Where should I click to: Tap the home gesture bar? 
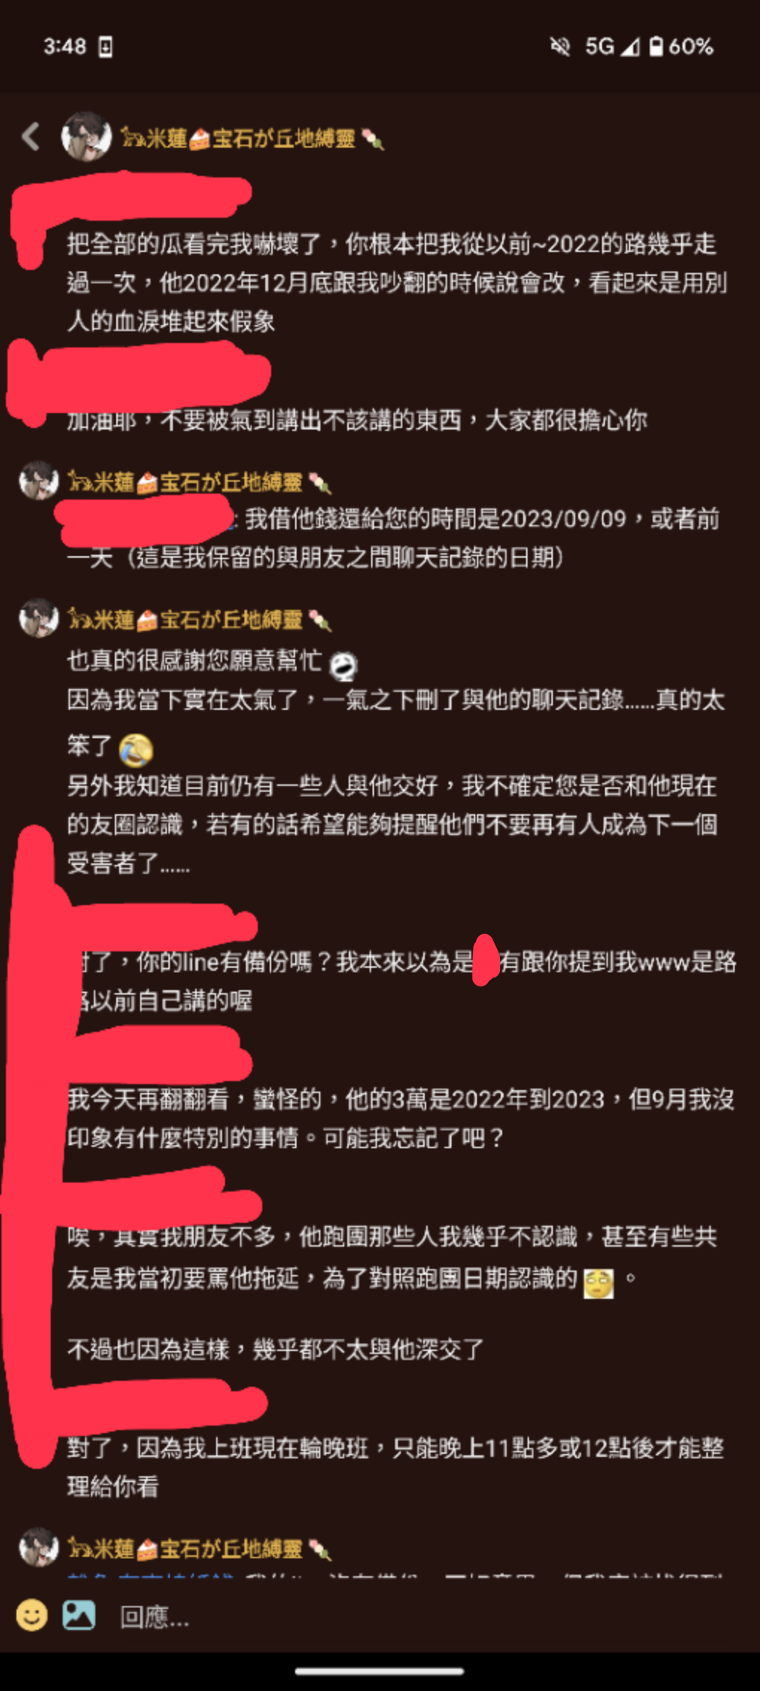coord(380,1671)
